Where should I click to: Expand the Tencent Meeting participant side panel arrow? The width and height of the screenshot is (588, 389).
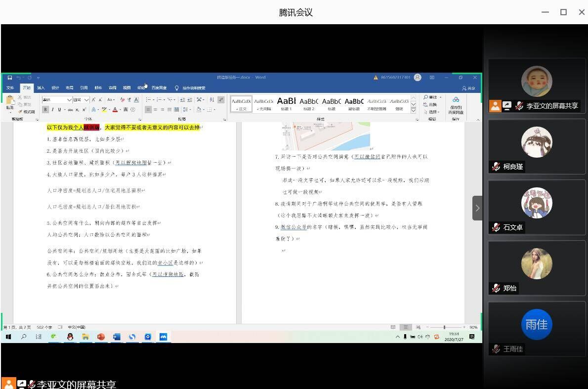tap(477, 208)
